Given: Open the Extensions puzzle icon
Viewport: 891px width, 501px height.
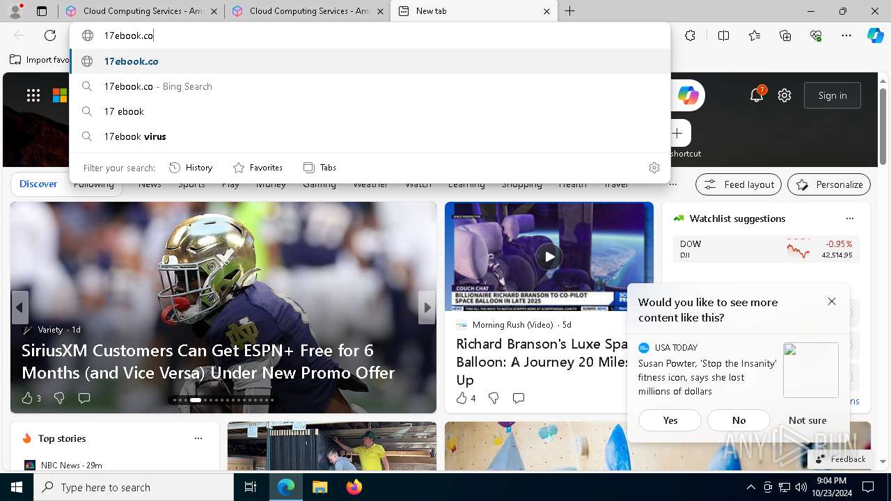Looking at the screenshot, I should coord(690,35).
